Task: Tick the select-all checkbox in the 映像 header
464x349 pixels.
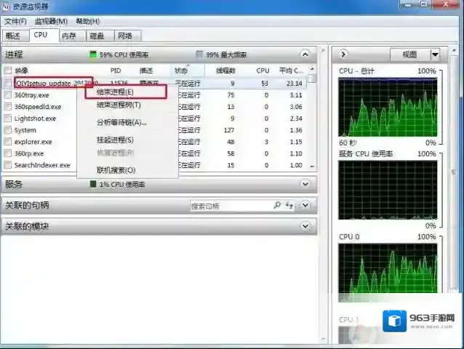Action: 7,71
